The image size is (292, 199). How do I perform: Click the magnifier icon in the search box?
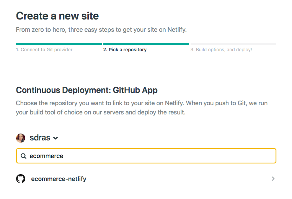[x=23, y=156]
